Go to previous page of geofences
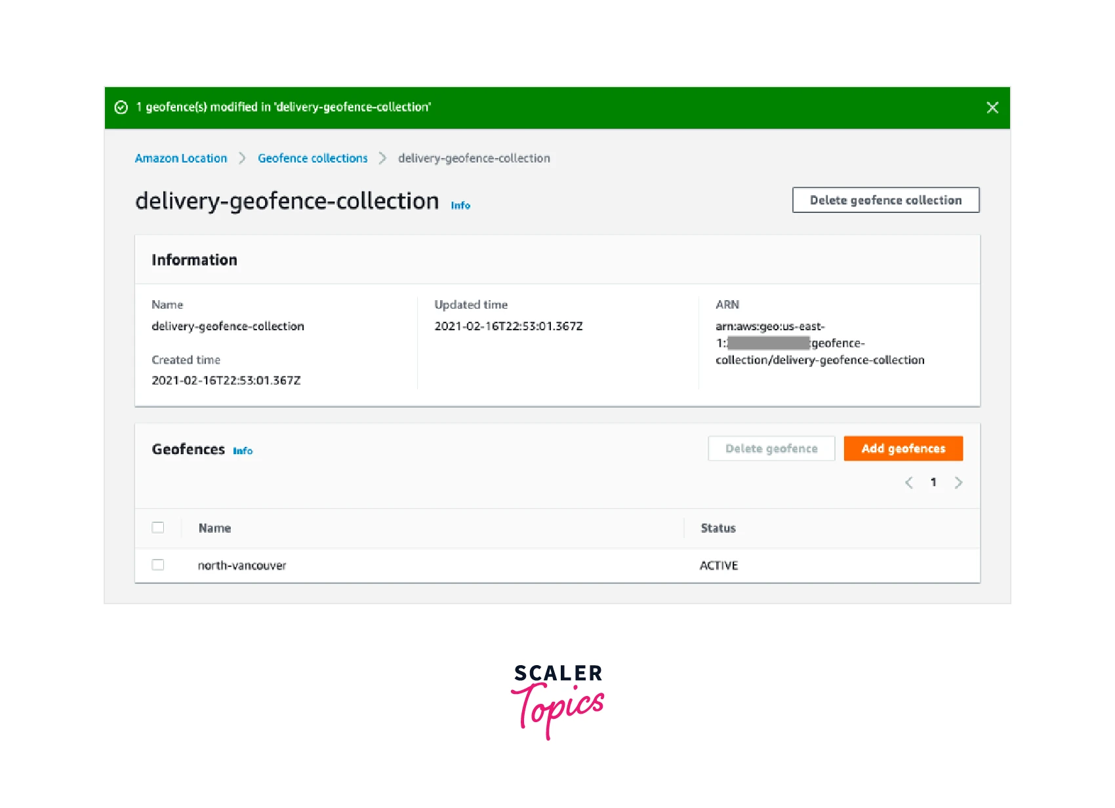The height and width of the screenshot is (808, 1115). coord(908,483)
